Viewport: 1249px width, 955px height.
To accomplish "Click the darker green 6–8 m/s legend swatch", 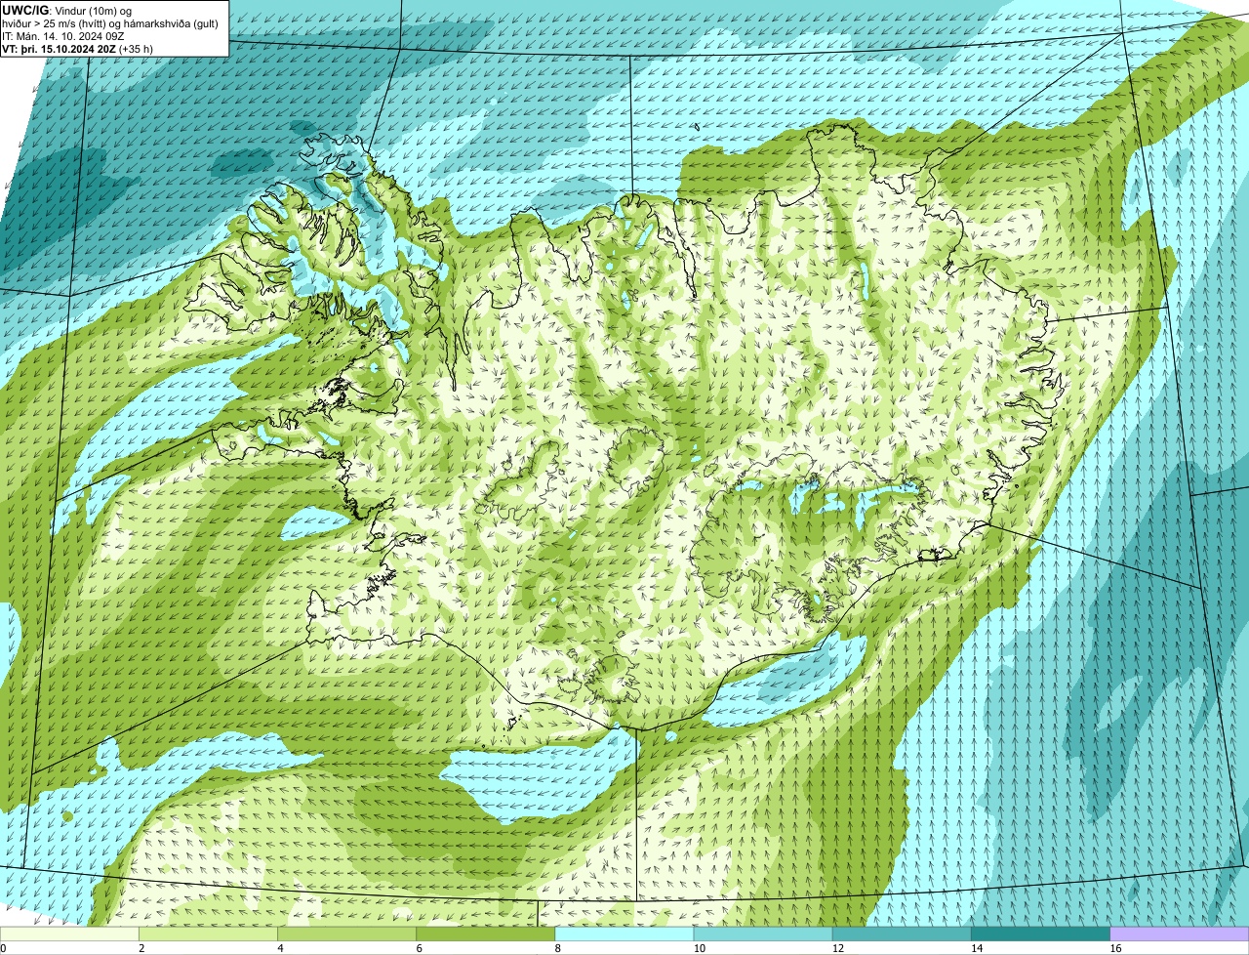I will (487, 934).
